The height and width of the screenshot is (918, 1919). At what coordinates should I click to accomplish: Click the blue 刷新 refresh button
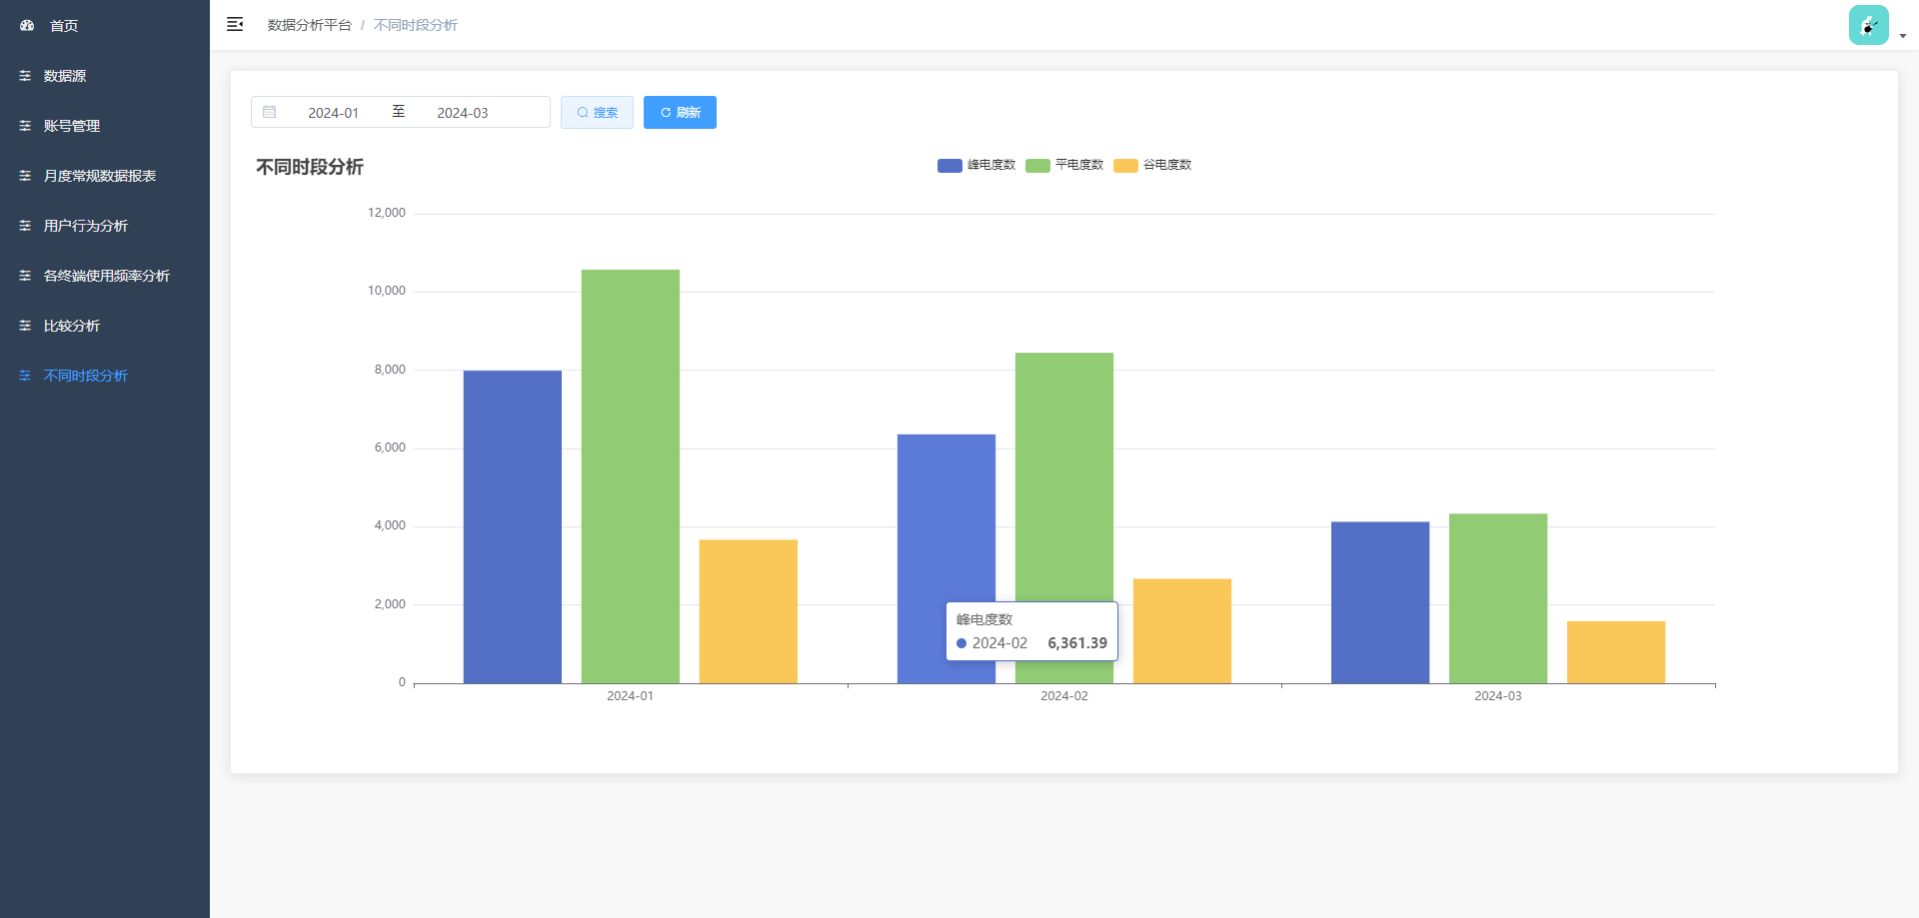point(680,112)
